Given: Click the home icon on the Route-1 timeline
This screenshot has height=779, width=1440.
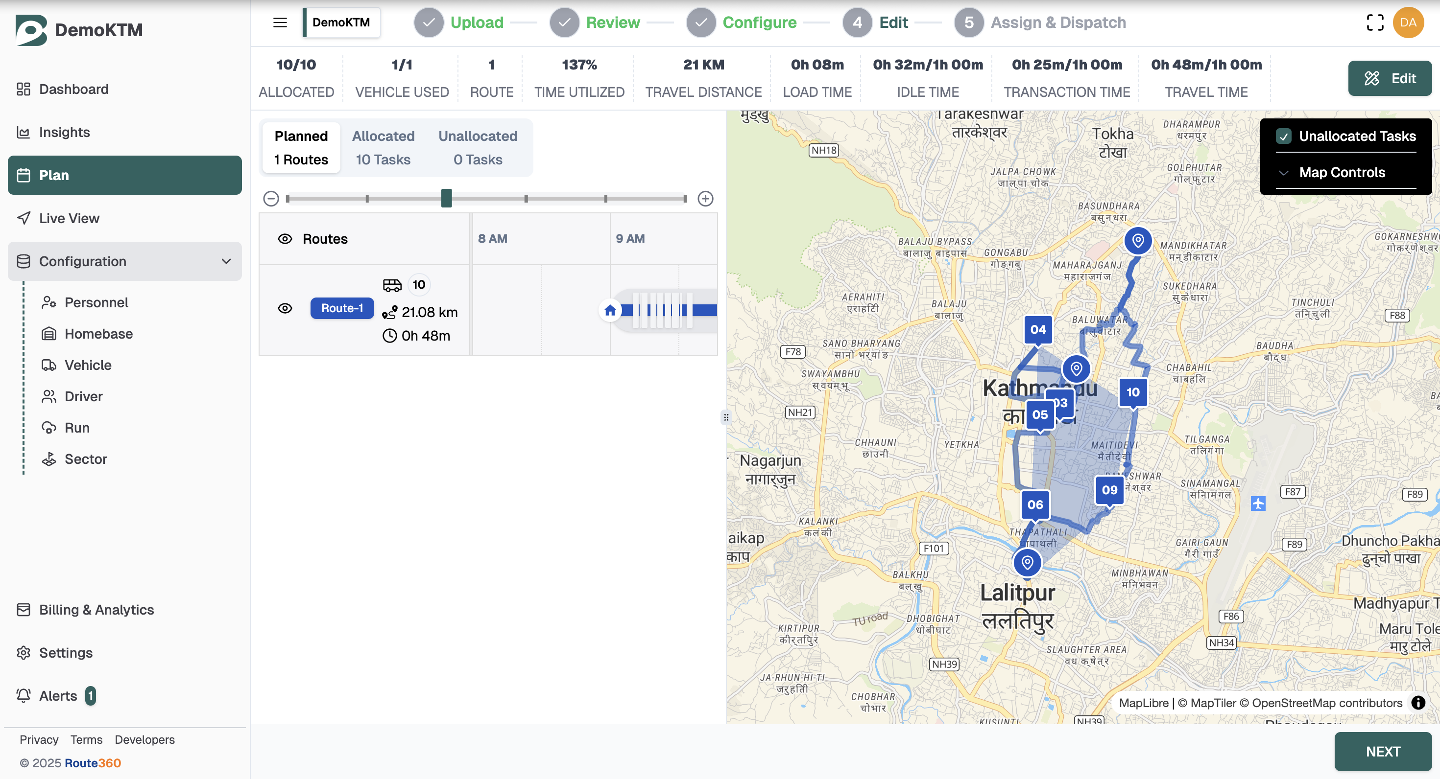Looking at the screenshot, I should click(x=610, y=310).
